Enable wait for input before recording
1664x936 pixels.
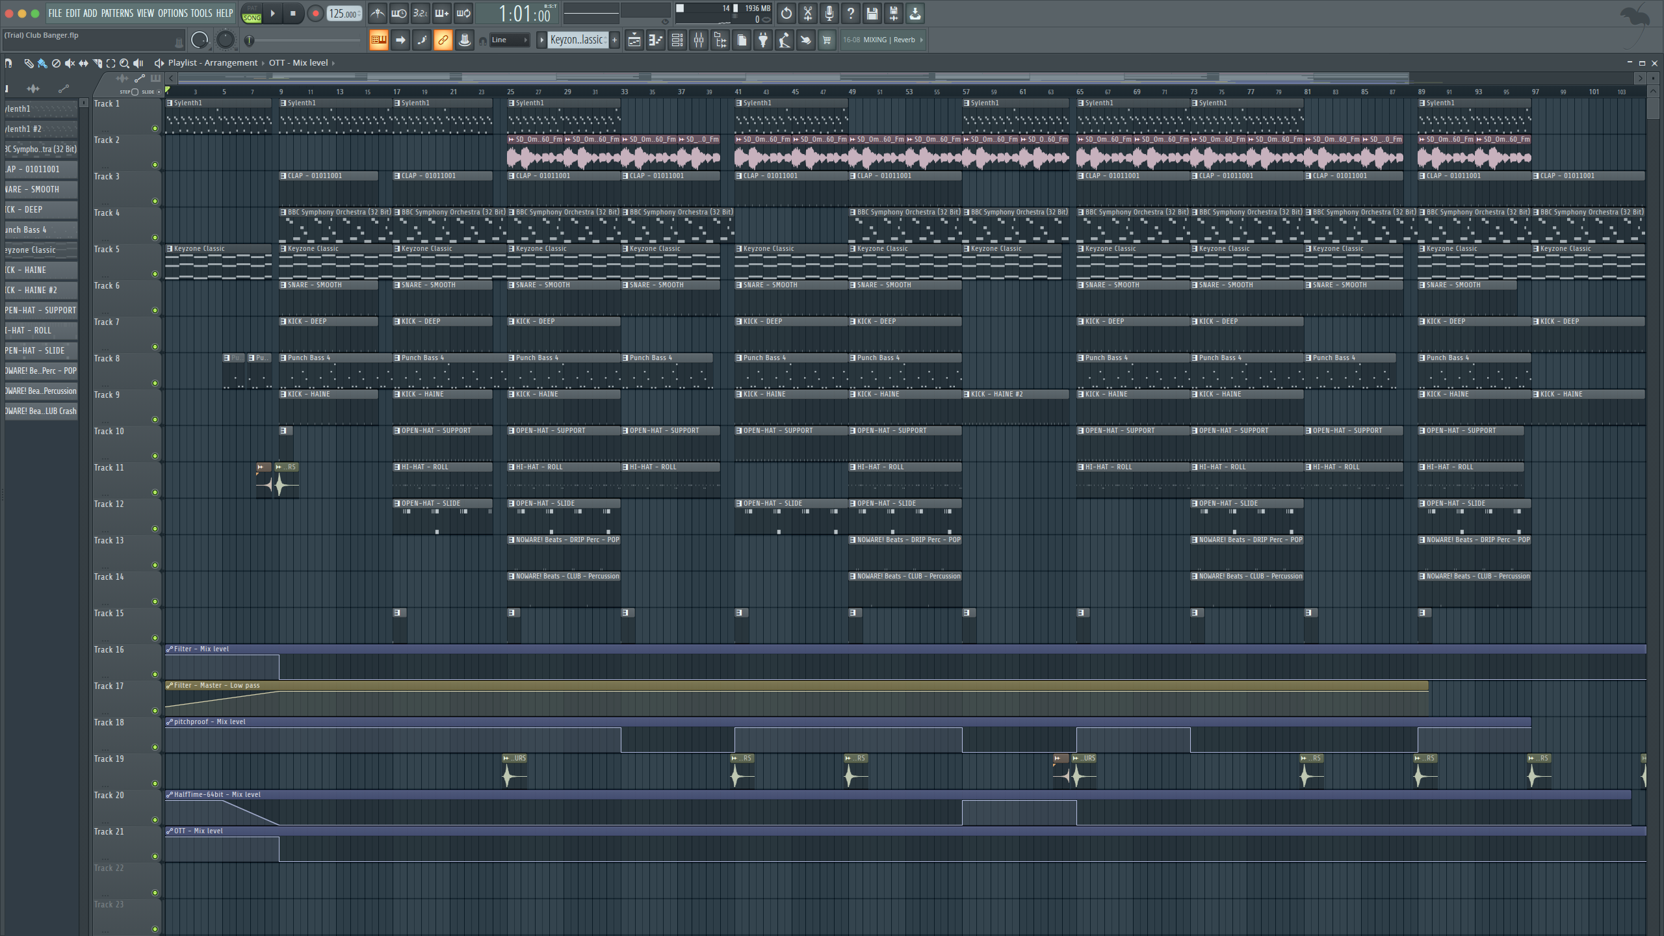pos(399,13)
